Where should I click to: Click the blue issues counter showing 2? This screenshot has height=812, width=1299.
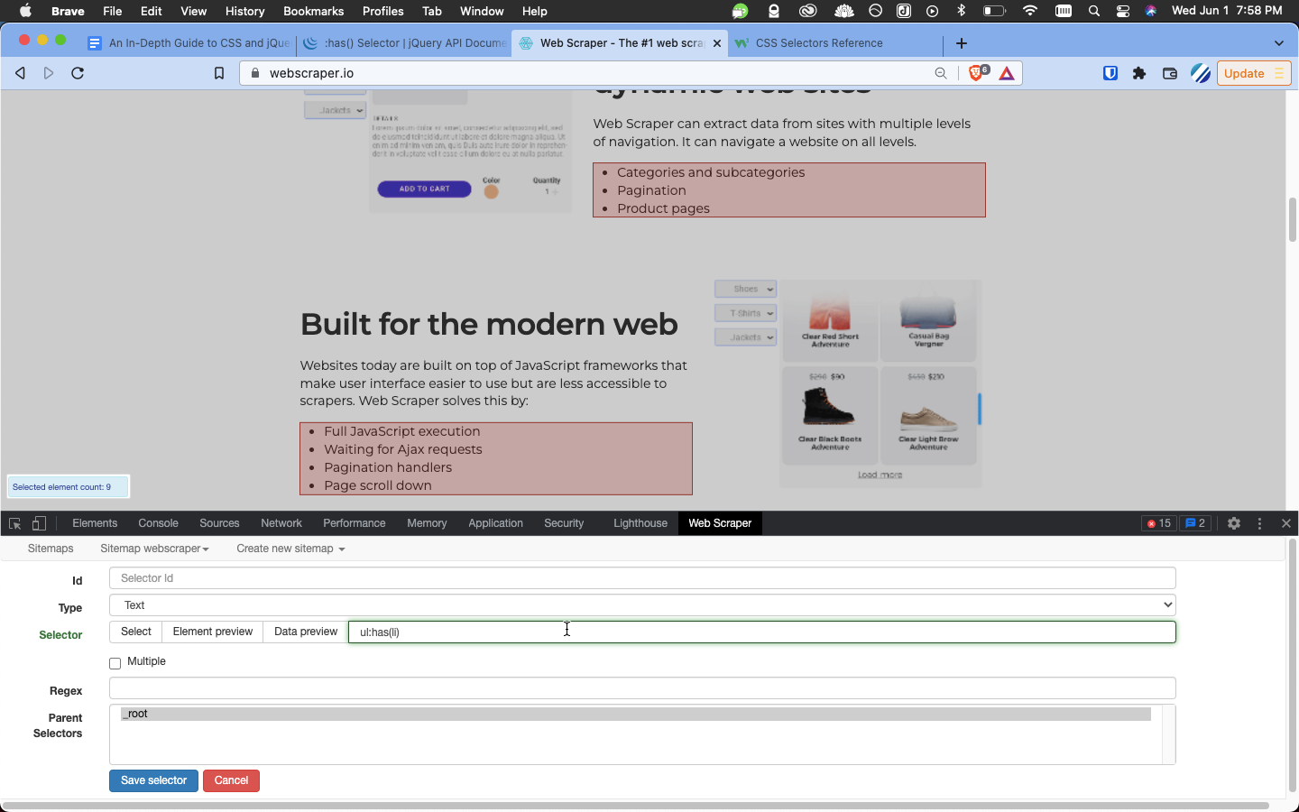[1195, 523]
